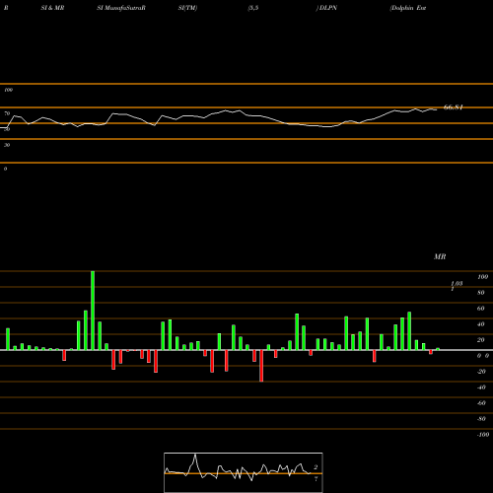Viewport: 493px width, 493px height.
Task: Click the 70 level label on RSI axis
Action: [x=7, y=113]
